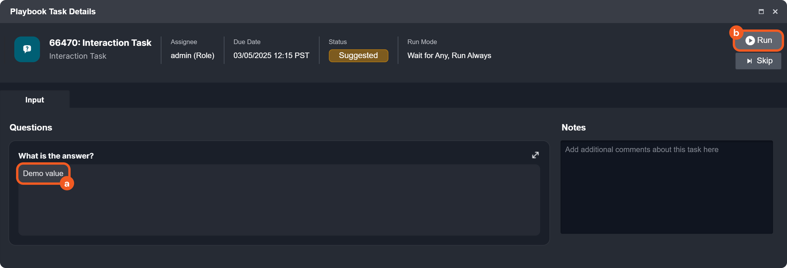Viewport: 787px width, 268px height.
Task: Maximize the Playbook Task Details dialog
Action: pyautogui.click(x=761, y=12)
